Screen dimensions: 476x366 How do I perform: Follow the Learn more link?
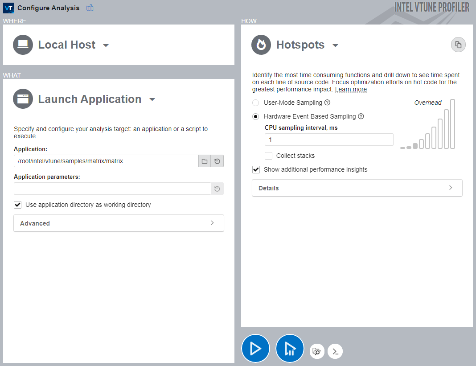(x=351, y=89)
